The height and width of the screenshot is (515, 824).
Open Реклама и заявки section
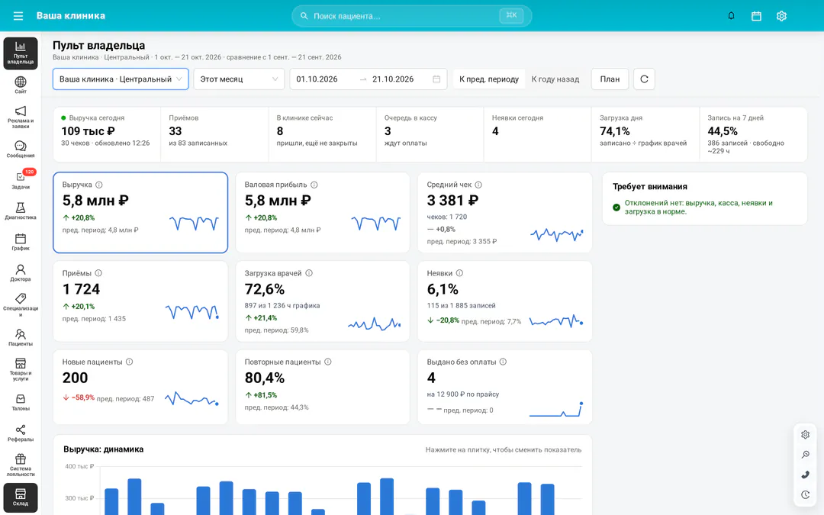[x=21, y=117]
